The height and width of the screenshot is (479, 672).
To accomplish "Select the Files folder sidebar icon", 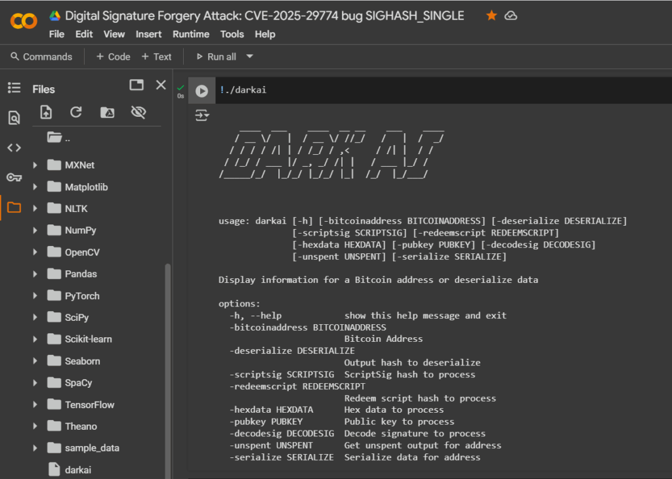I will pyautogui.click(x=14, y=207).
